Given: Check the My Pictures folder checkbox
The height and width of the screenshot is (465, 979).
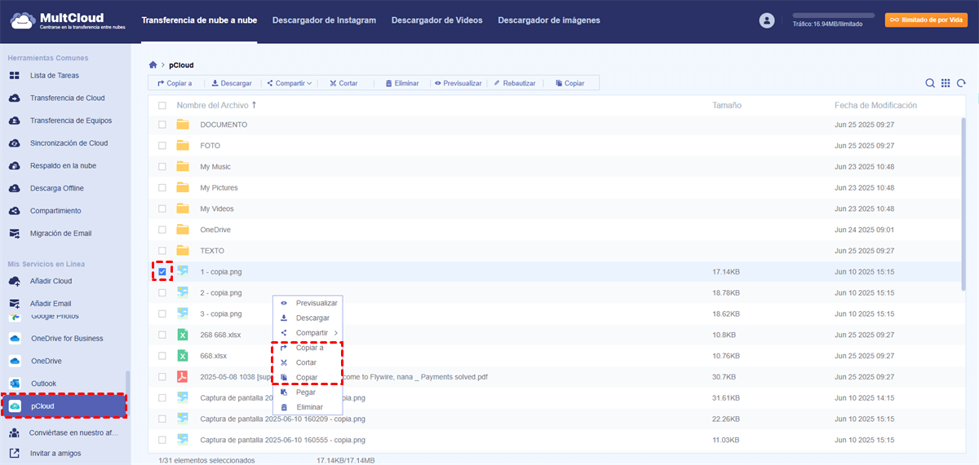Looking at the screenshot, I should click(162, 188).
